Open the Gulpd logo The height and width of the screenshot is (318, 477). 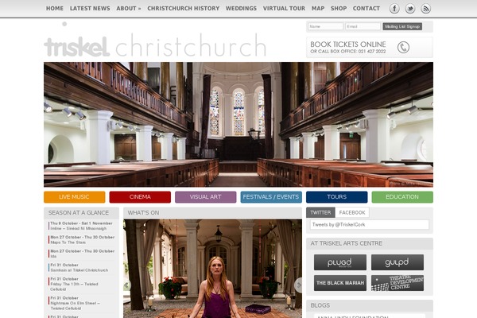tap(397, 262)
